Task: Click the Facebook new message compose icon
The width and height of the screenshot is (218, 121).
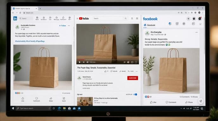Action: (x=201, y=101)
